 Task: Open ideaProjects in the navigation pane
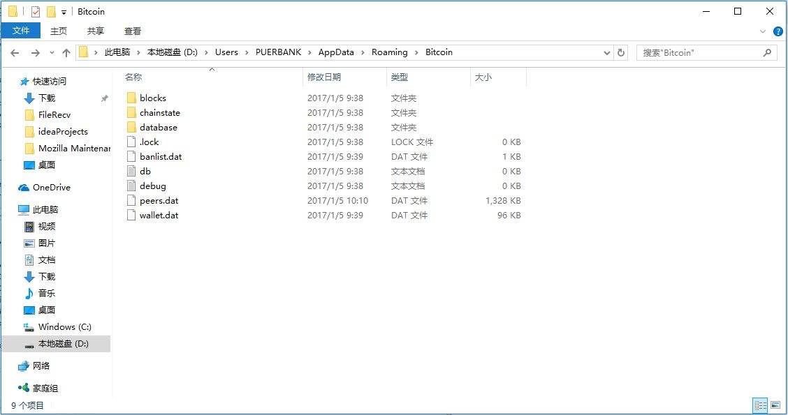pos(63,132)
